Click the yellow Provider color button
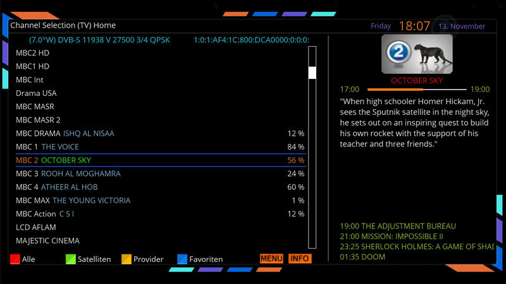This screenshot has width=506, height=284. pyautogui.click(x=126, y=259)
